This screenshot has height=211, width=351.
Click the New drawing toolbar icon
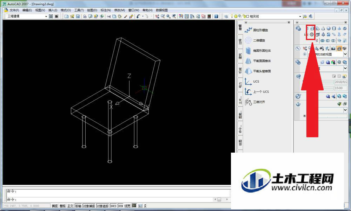tap(66, 17)
